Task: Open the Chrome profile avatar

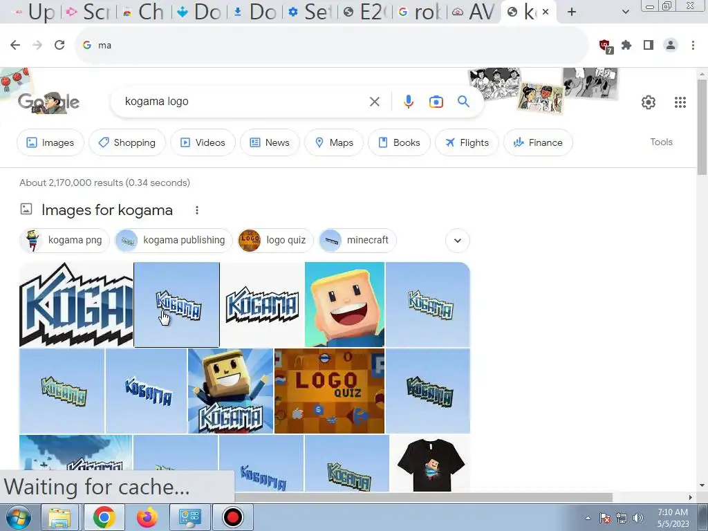Action: [x=671, y=45]
